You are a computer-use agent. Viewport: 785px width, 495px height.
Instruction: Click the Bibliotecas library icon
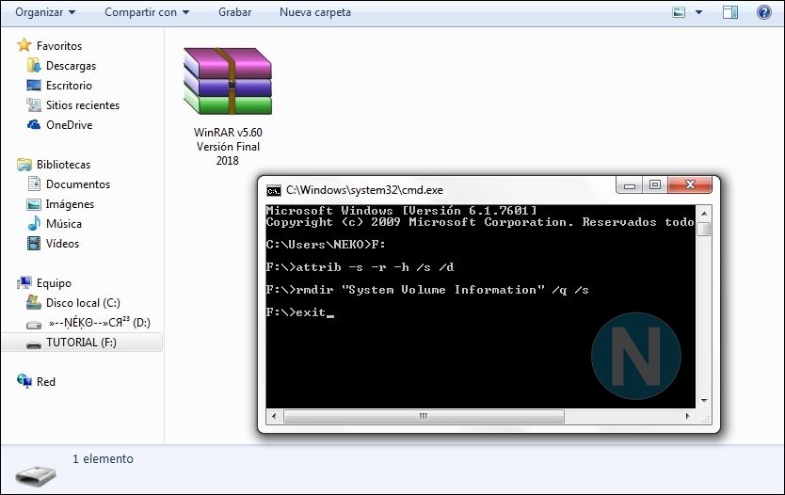pos(24,164)
